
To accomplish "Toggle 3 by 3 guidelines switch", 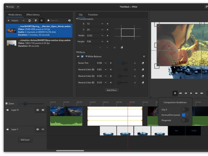I will click(x=185, y=110).
